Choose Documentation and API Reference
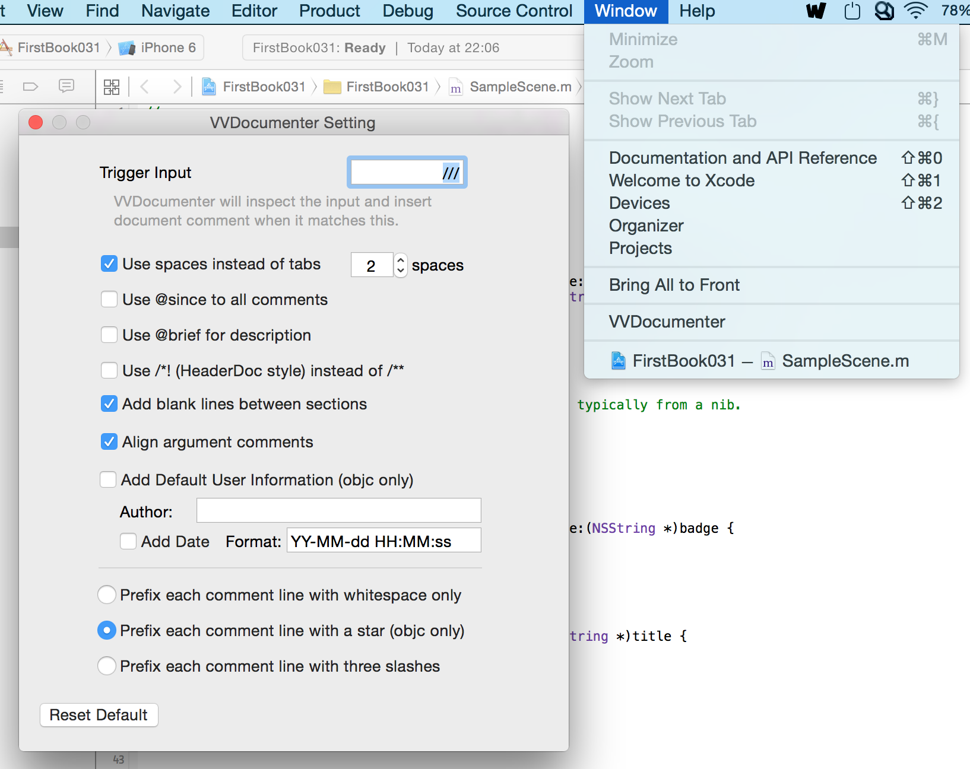Image resolution: width=970 pixels, height=769 pixels. coord(772,158)
